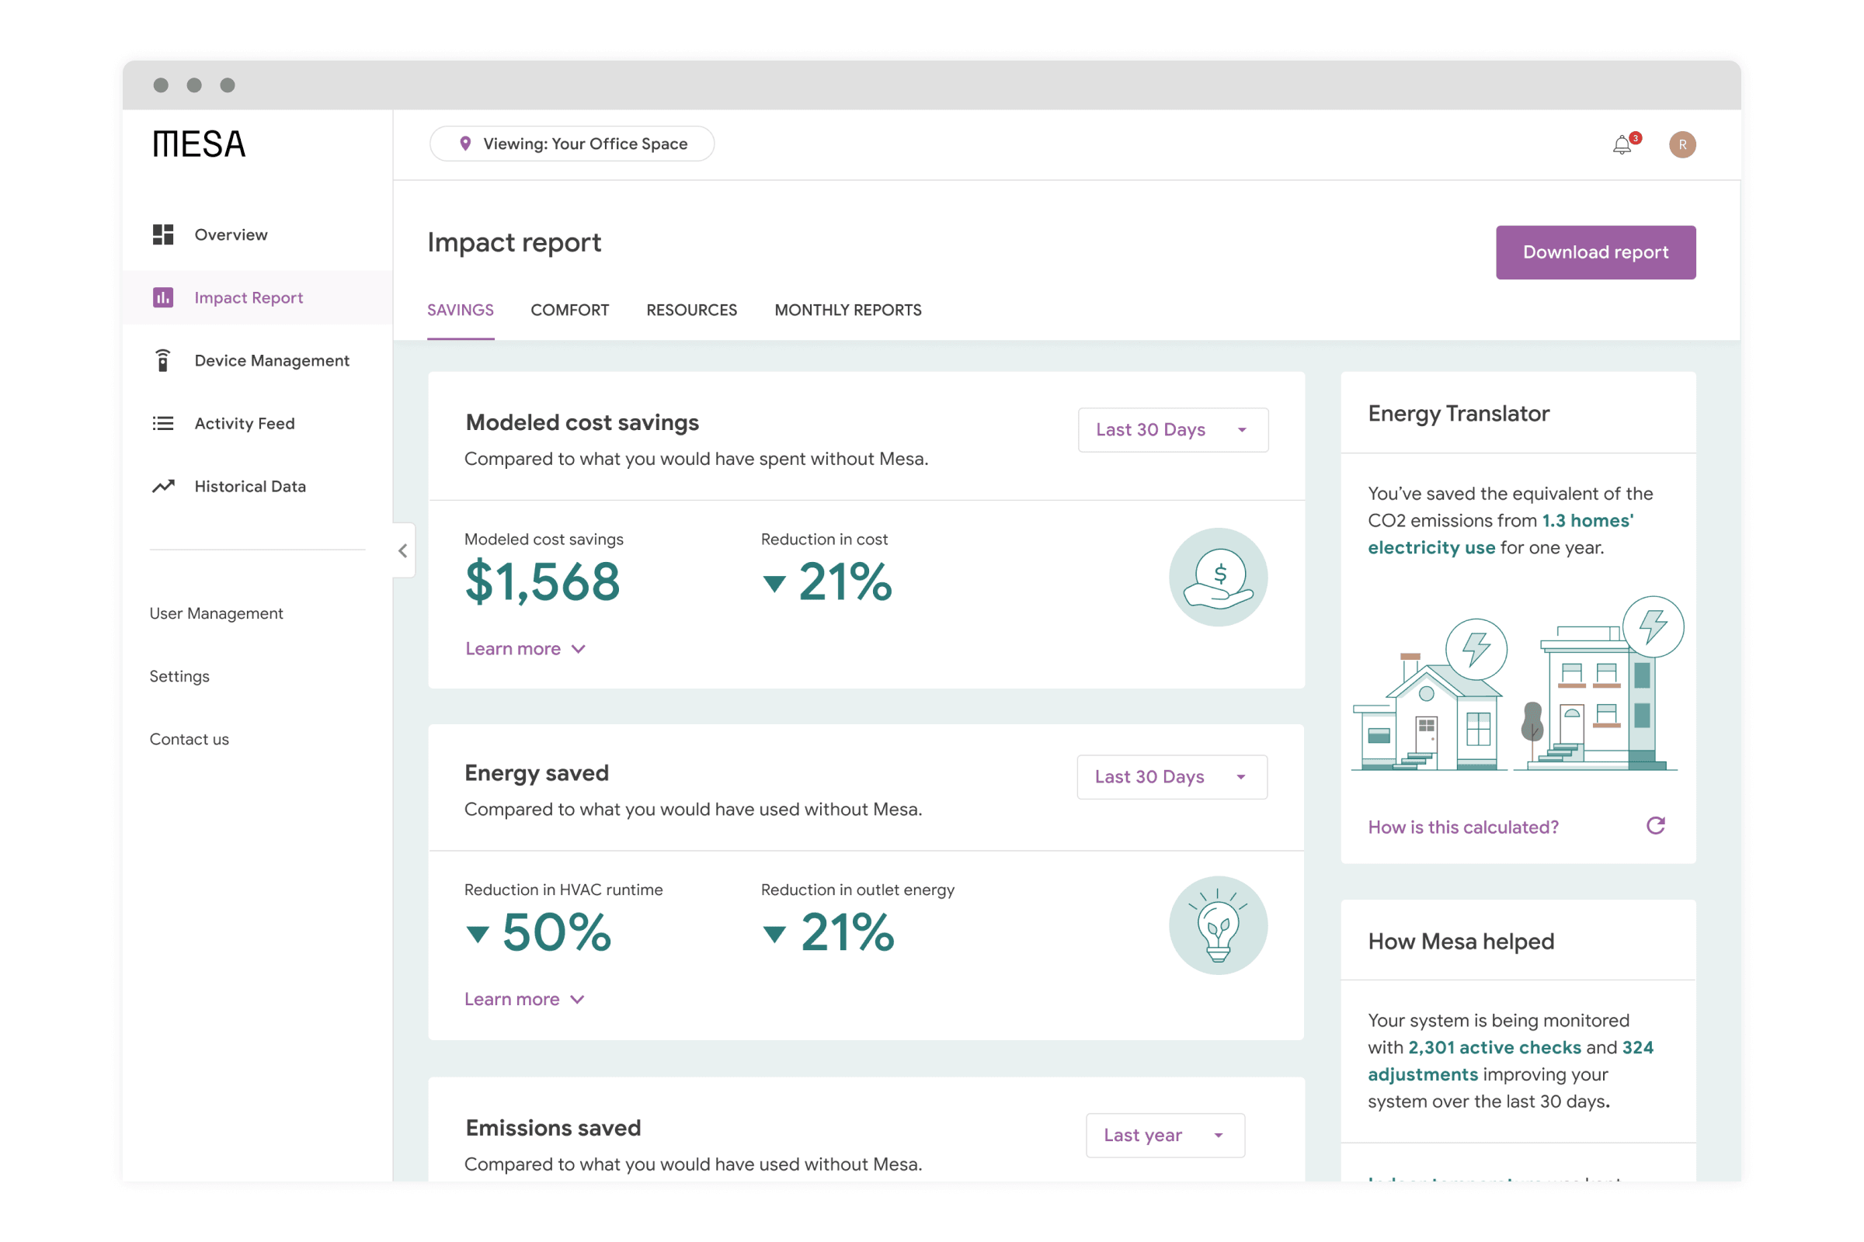The height and width of the screenshot is (1242, 1864).
Task: Open notifications bell with badge
Action: (x=1626, y=144)
